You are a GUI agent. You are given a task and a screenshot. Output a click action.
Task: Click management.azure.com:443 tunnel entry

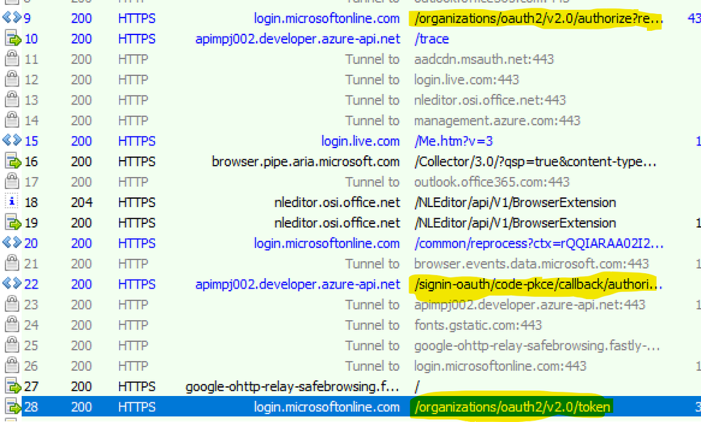(x=497, y=121)
